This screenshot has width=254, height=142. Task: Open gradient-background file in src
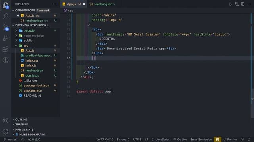pos(35,56)
